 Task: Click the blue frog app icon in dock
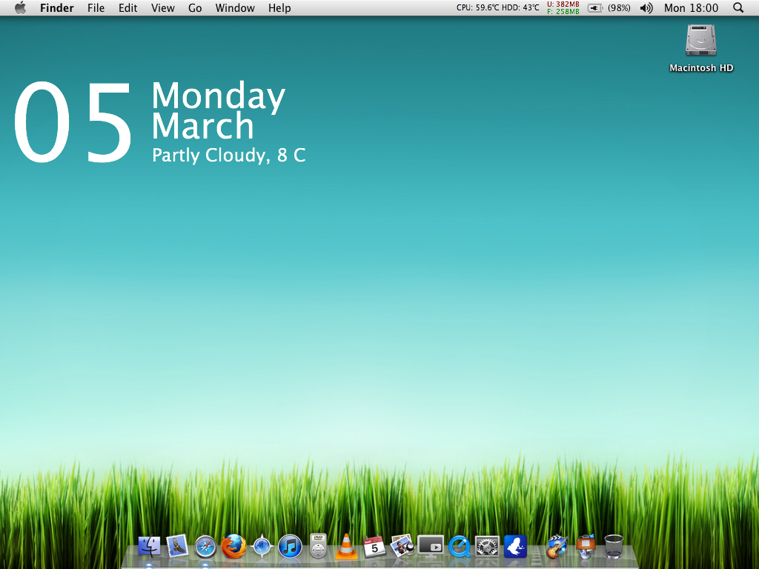(x=515, y=547)
